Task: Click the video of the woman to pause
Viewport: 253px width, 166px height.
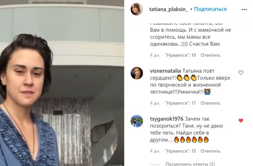Action: point(62,83)
